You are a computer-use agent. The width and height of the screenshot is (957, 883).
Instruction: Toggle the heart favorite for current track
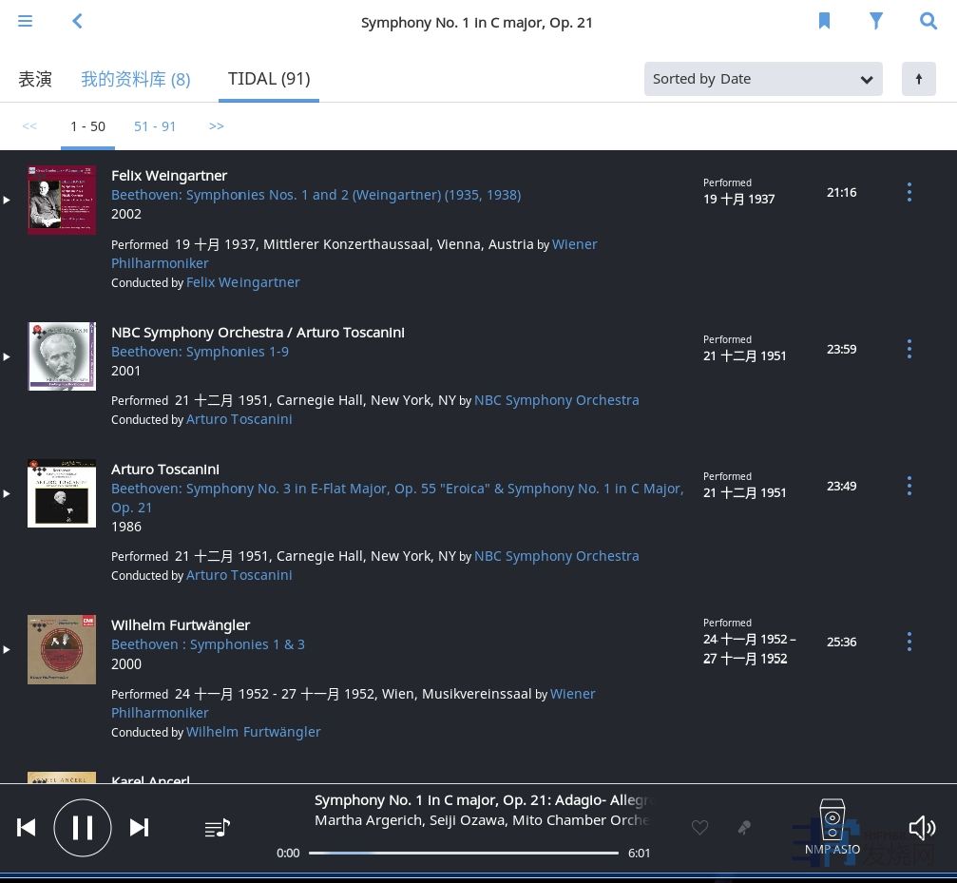(699, 828)
